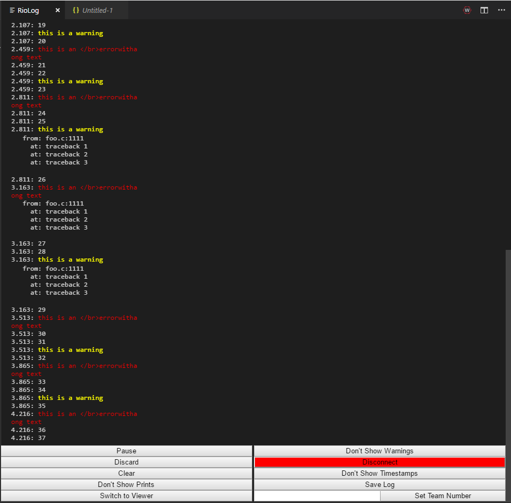The height and width of the screenshot is (503, 511).
Task: Click log line '4.216: 36'
Action: click(28, 430)
